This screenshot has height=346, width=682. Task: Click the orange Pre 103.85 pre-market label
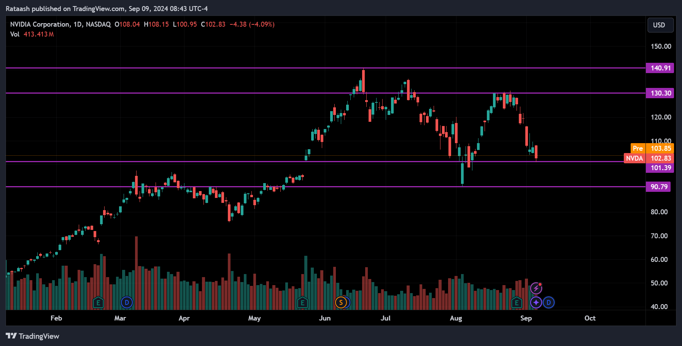click(x=652, y=148)
